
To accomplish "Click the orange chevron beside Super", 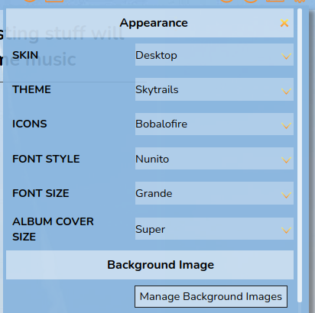I will pos(286,230).
